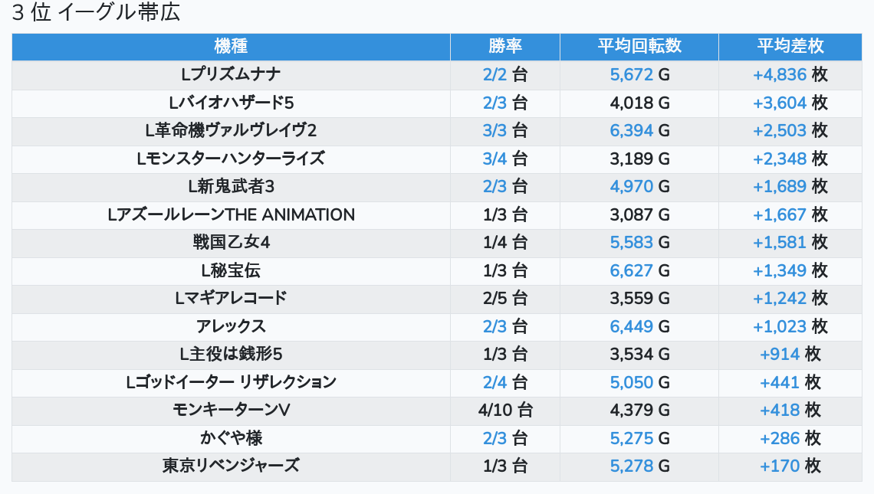
Task: Select the Lプリズムナナ machine name
Action: pos(231,74)
